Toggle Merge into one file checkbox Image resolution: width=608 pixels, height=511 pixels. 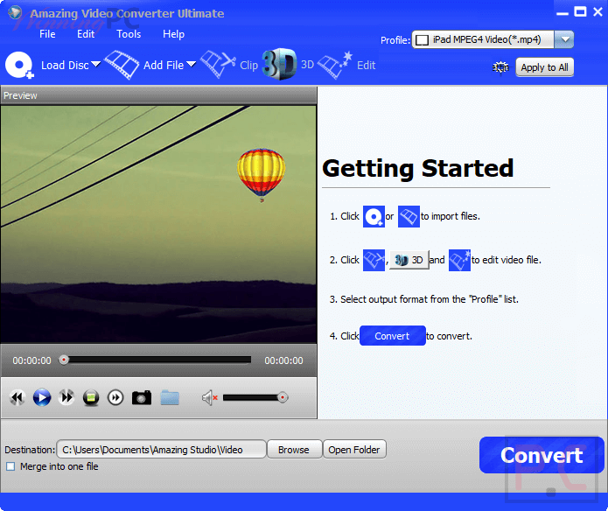[10, 466]
